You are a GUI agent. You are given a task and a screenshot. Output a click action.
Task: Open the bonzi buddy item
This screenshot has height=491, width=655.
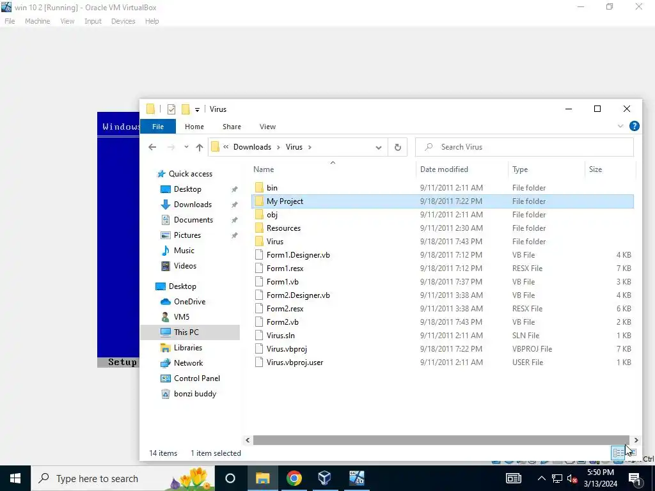point(195,394)
